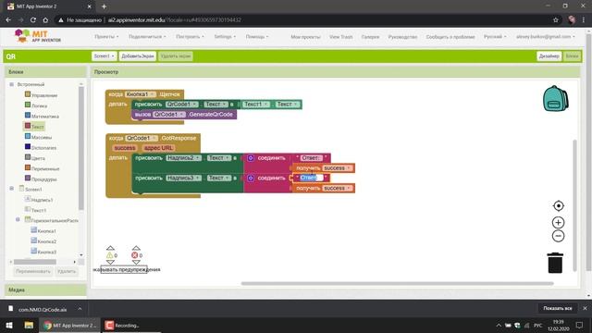Image resolution: width=592 pixels, height=333 pixels.
Task: Go to Мои проекты
Action: pos(305,37)
